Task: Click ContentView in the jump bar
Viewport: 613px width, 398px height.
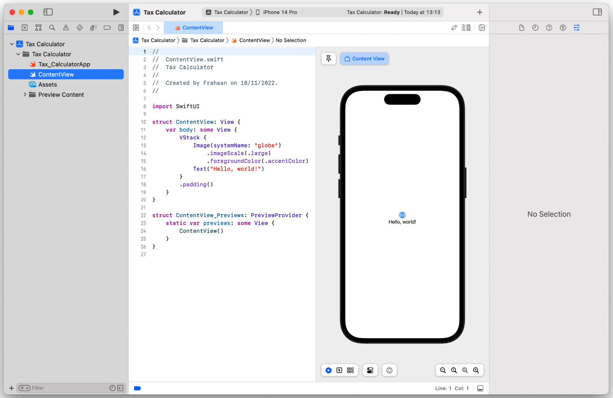Action: coord(251,40)
